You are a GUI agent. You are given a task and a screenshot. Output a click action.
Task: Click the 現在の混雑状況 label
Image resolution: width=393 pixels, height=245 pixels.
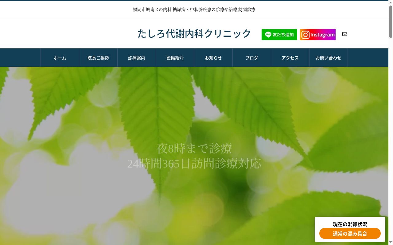[350, 224]
